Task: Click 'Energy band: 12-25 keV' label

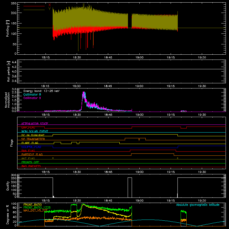Action: 42,91
